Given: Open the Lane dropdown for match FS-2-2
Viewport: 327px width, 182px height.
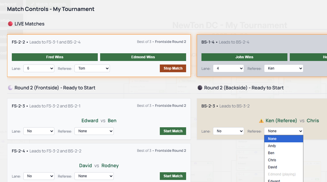Looking at the screenshot, I should tap(39, 68).
